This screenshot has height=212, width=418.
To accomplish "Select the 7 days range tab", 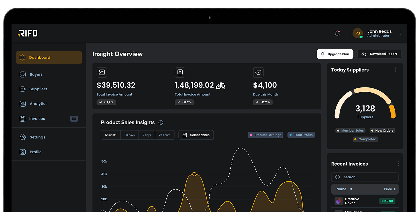I will [147, 135].
